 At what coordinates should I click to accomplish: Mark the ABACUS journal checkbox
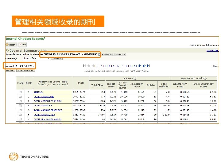coord(20,92)
